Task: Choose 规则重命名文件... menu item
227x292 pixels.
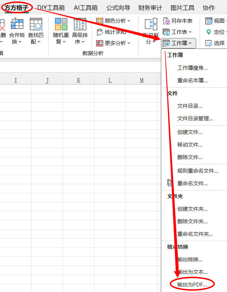Action: [198, 171]
